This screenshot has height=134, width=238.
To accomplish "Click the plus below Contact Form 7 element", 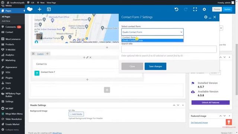I will (87, 79).
